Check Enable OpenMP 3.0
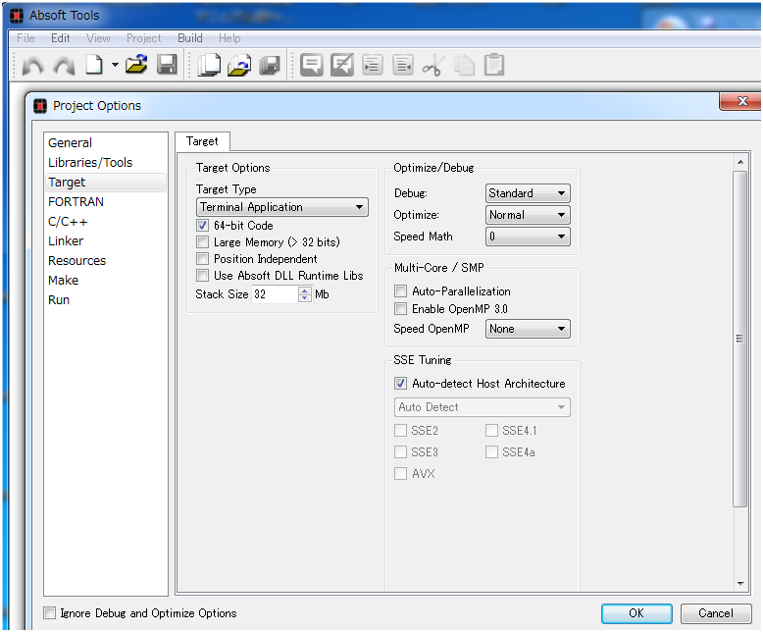Screen dimensions: 763x632 coord(400,309)
